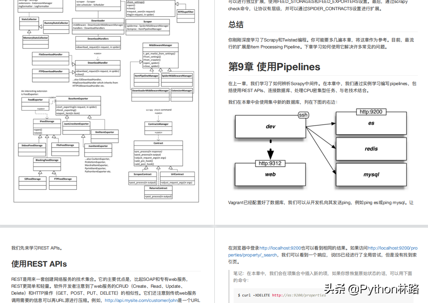Click the StdoutFeedStorage class box
The height and width of the screenshot is (303, 428).
click(32, 150)
